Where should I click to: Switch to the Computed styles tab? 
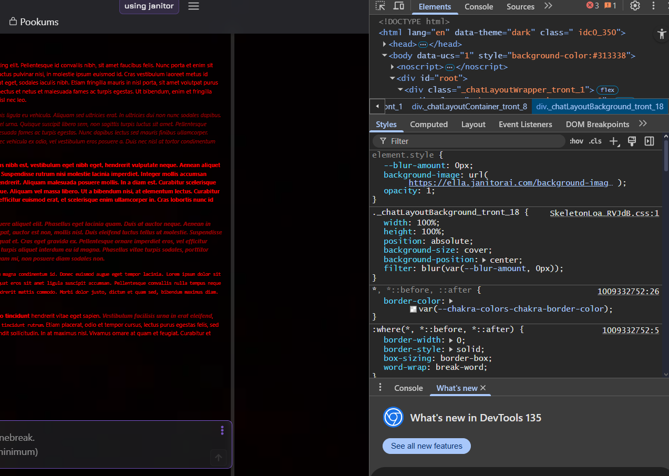[x=429, y=124]
